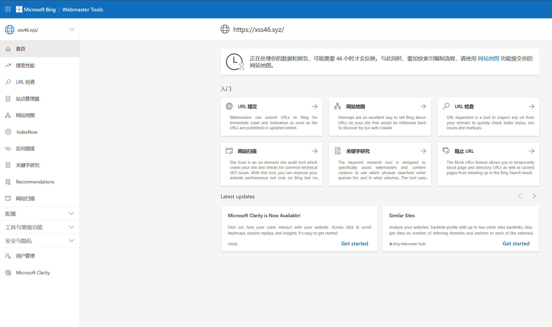Screen dimensions: 552x327
Task: Click the user icon beside 用户管理
Action: (8, 256)
